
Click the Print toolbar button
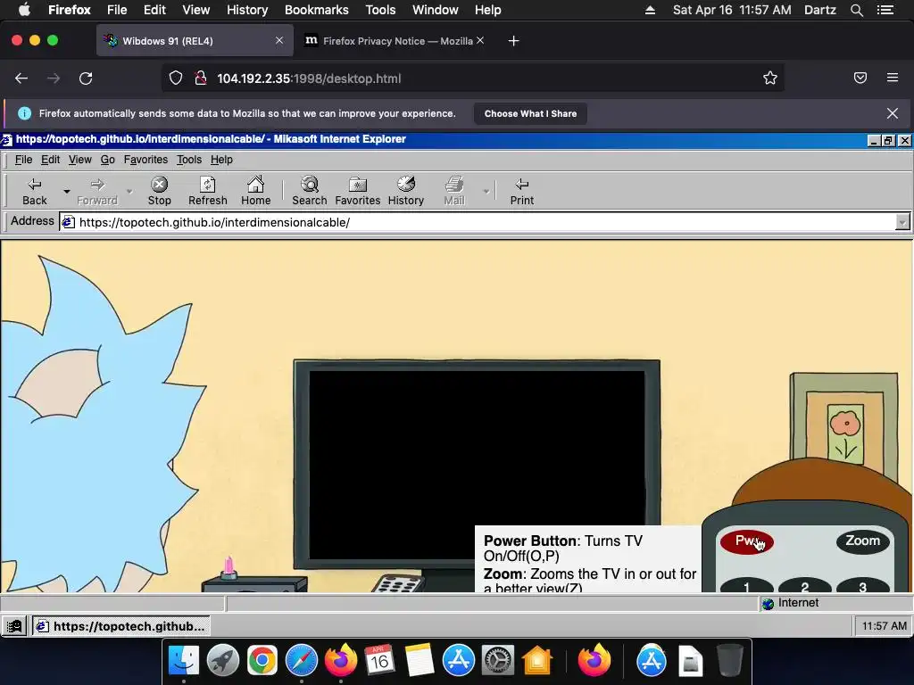521,191
